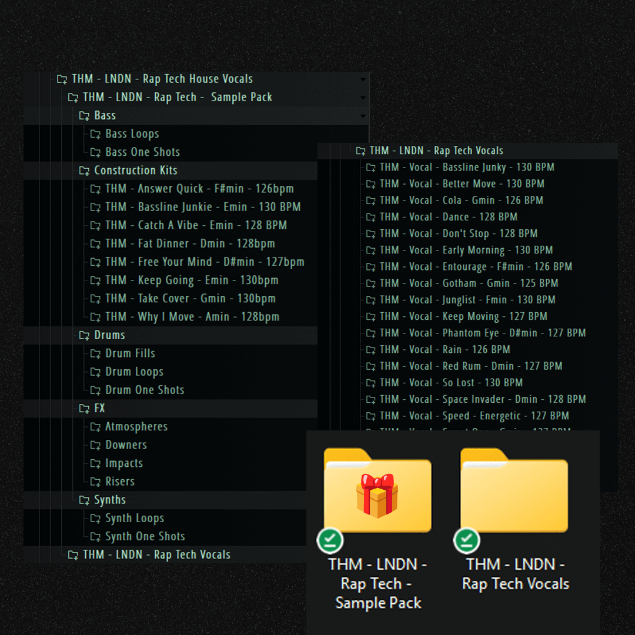Select the Risers folder under FX

click(119, 482)
